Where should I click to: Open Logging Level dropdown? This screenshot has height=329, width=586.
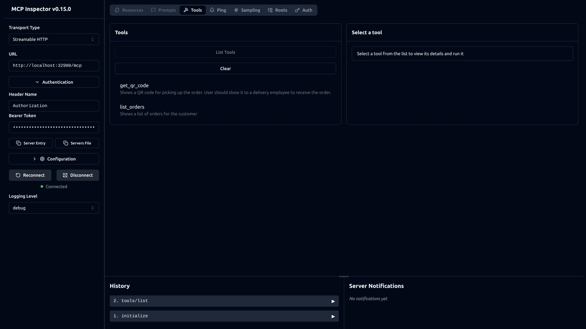click(x=54, y=208)
